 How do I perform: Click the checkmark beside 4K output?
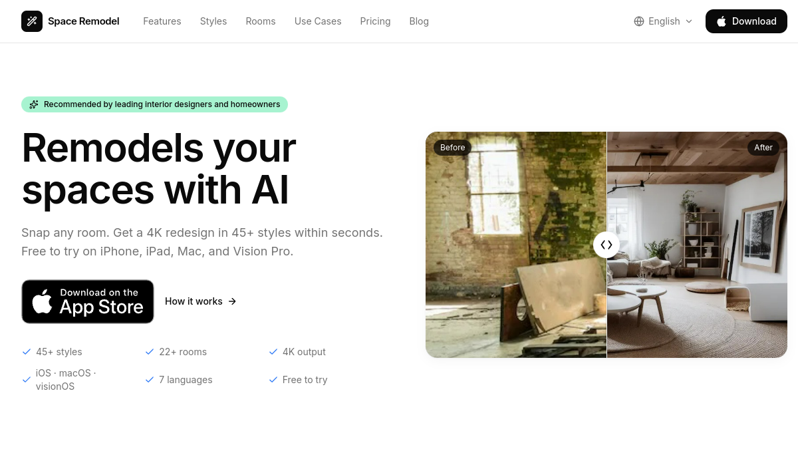[x=273, y=352]
